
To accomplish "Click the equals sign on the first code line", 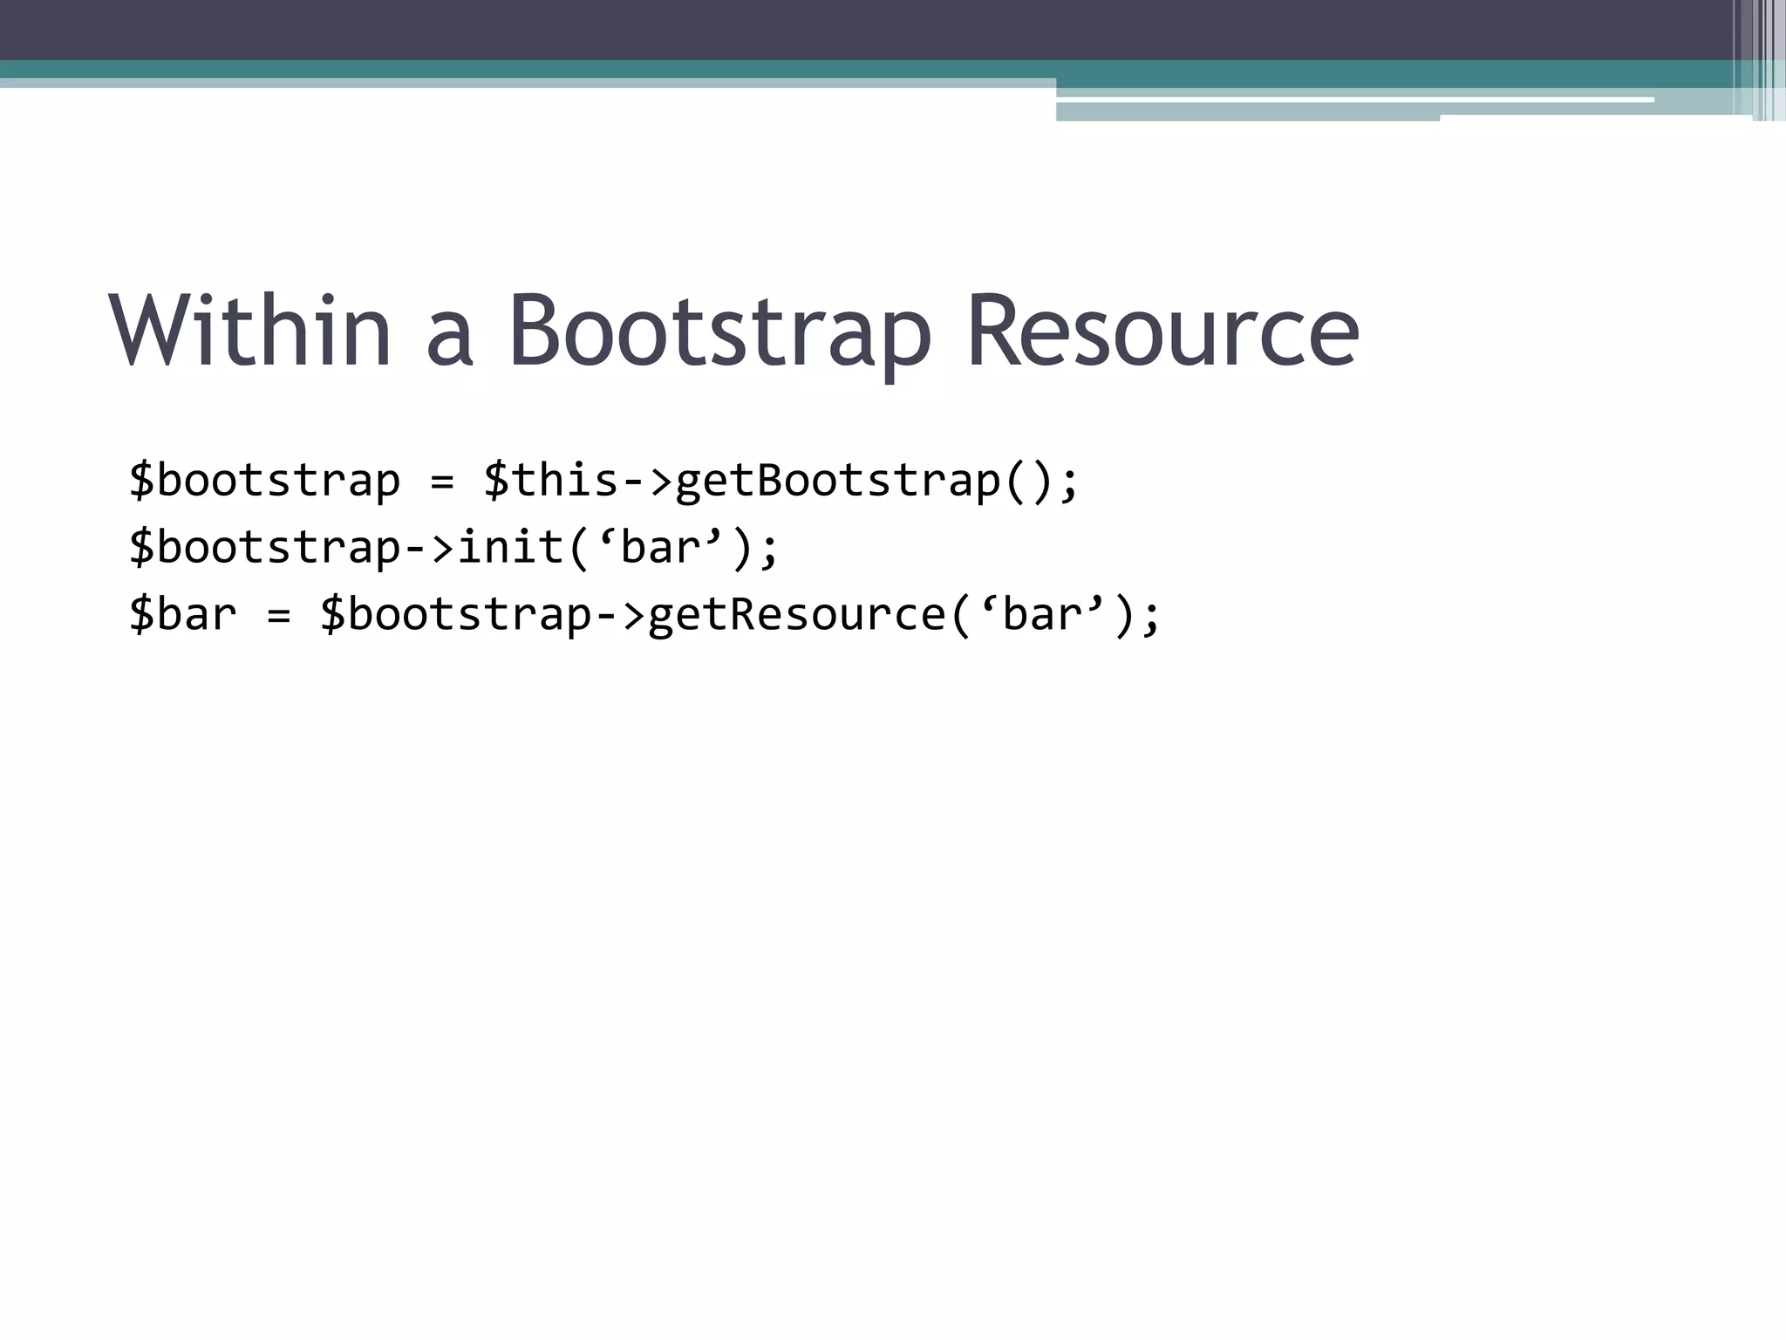I will point(442,482).
